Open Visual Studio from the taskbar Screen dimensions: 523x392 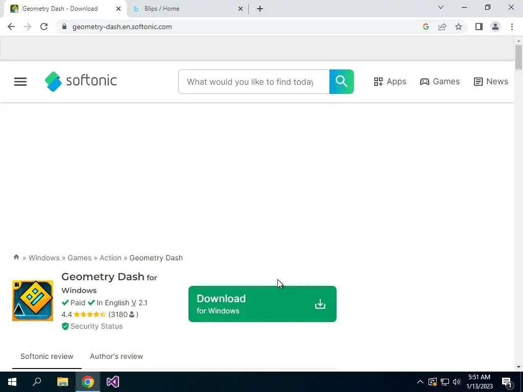point(113,382)
